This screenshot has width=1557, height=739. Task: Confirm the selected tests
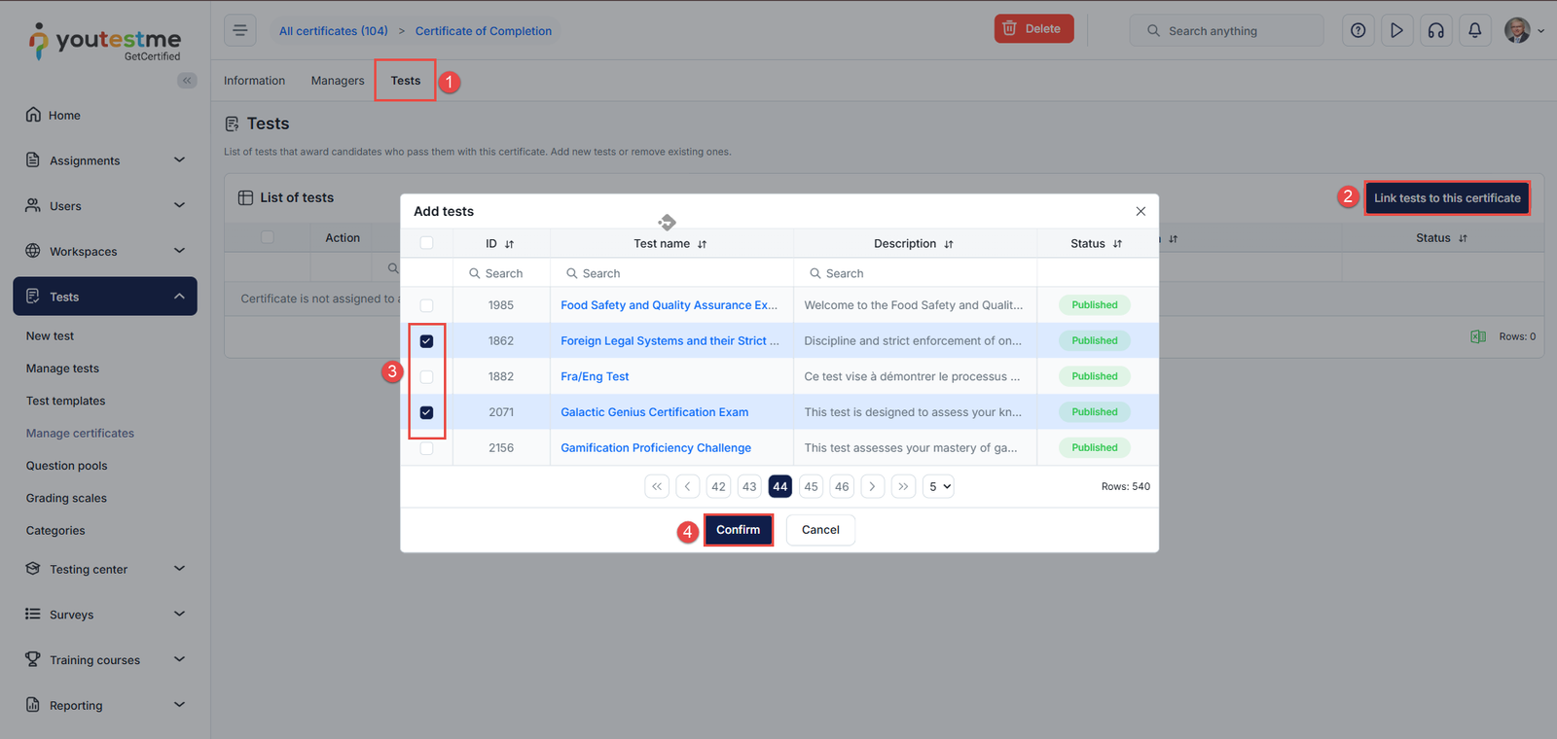738,530
